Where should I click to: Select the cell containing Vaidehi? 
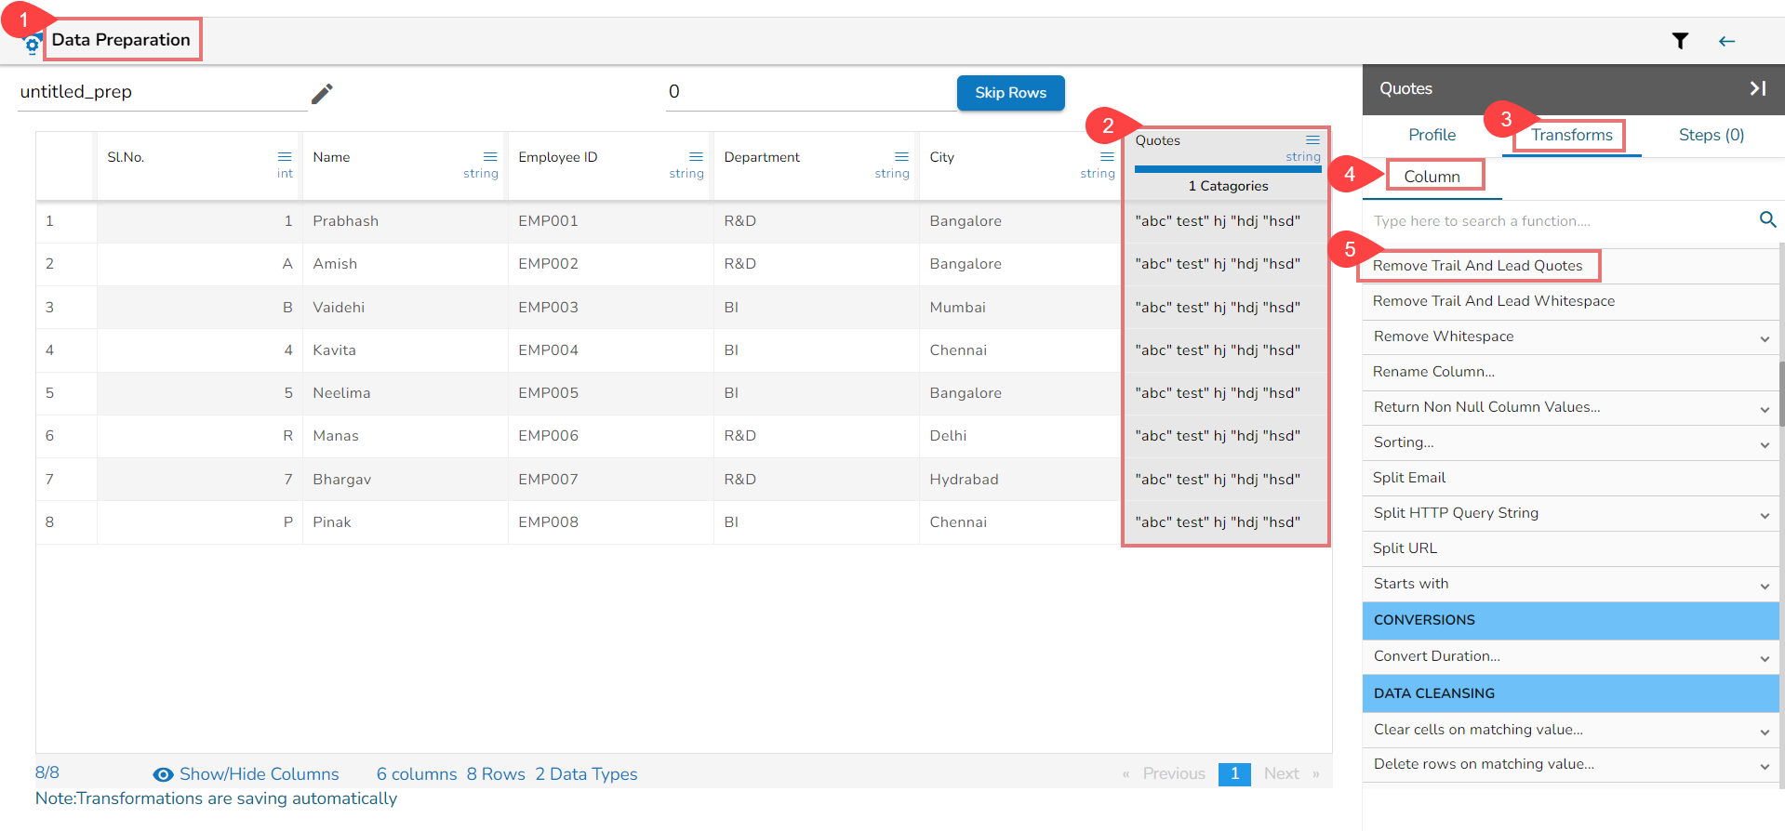(x=406, y=308)
